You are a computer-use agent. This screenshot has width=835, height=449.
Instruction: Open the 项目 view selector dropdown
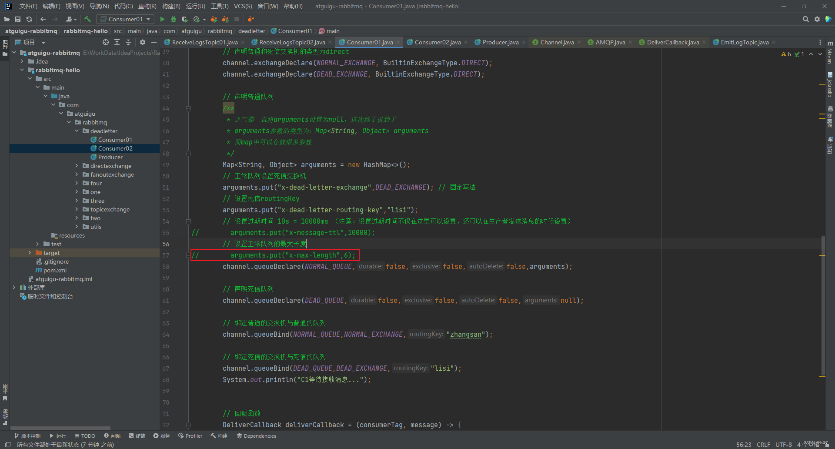pos(30,42)
